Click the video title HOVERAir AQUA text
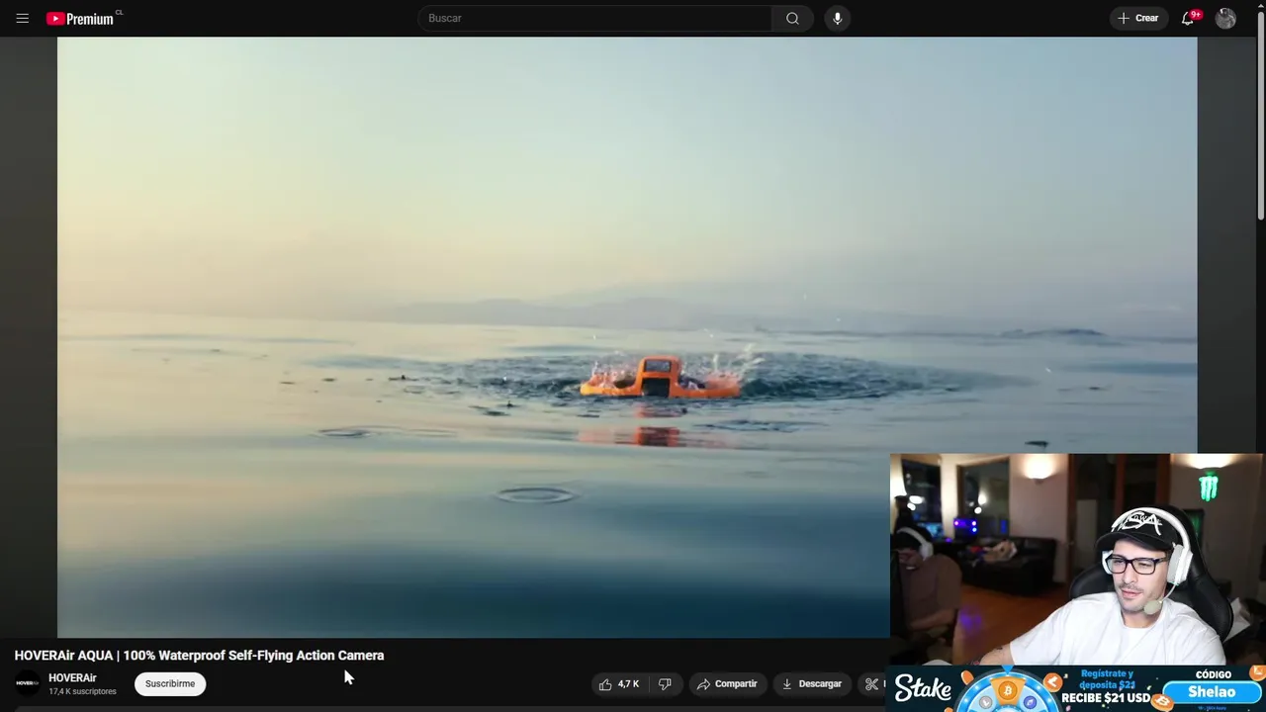The height and width of the screenshot is (712, 1266). click(199, 655)
